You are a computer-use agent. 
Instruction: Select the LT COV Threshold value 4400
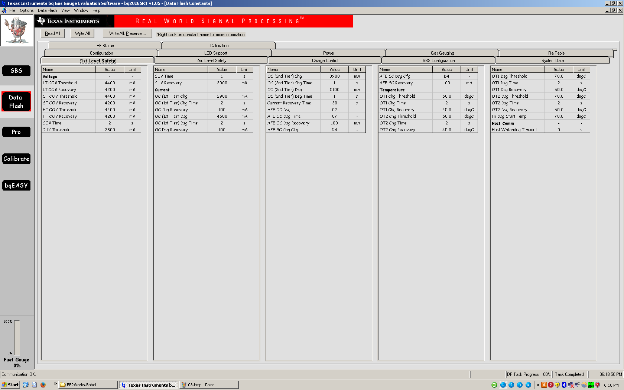pyautogui.click(x=110, y=83)
